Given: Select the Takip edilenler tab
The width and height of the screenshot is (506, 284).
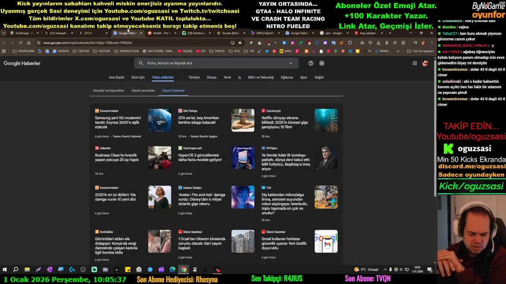Looking at the screenshot, I should pos(163,77).
